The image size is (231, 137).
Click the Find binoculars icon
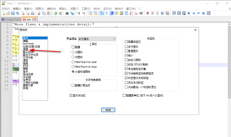coord(67,13)
